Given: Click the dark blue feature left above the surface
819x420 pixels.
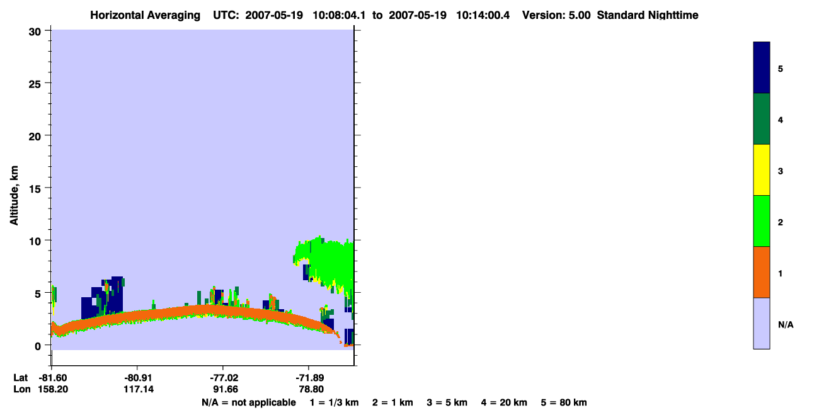Looking at the screenshot, I should (x=101, y=297).
